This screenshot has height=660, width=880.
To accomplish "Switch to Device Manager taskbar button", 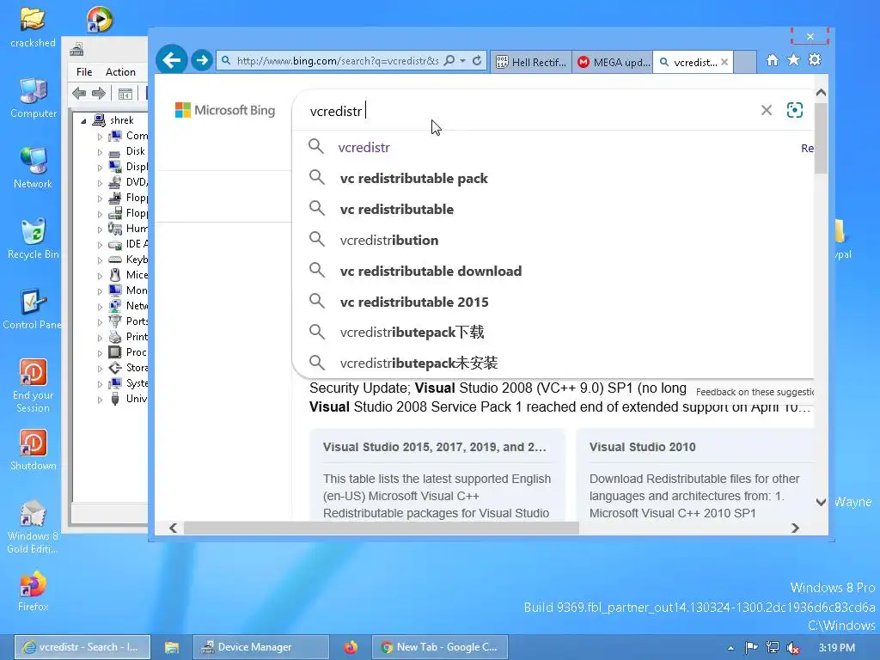I will (261, 647).
